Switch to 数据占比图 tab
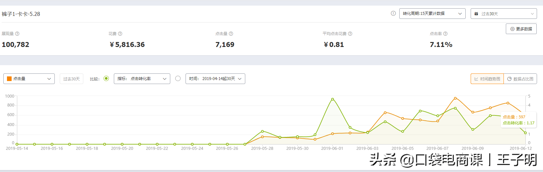543x172 pixels. 520,79
